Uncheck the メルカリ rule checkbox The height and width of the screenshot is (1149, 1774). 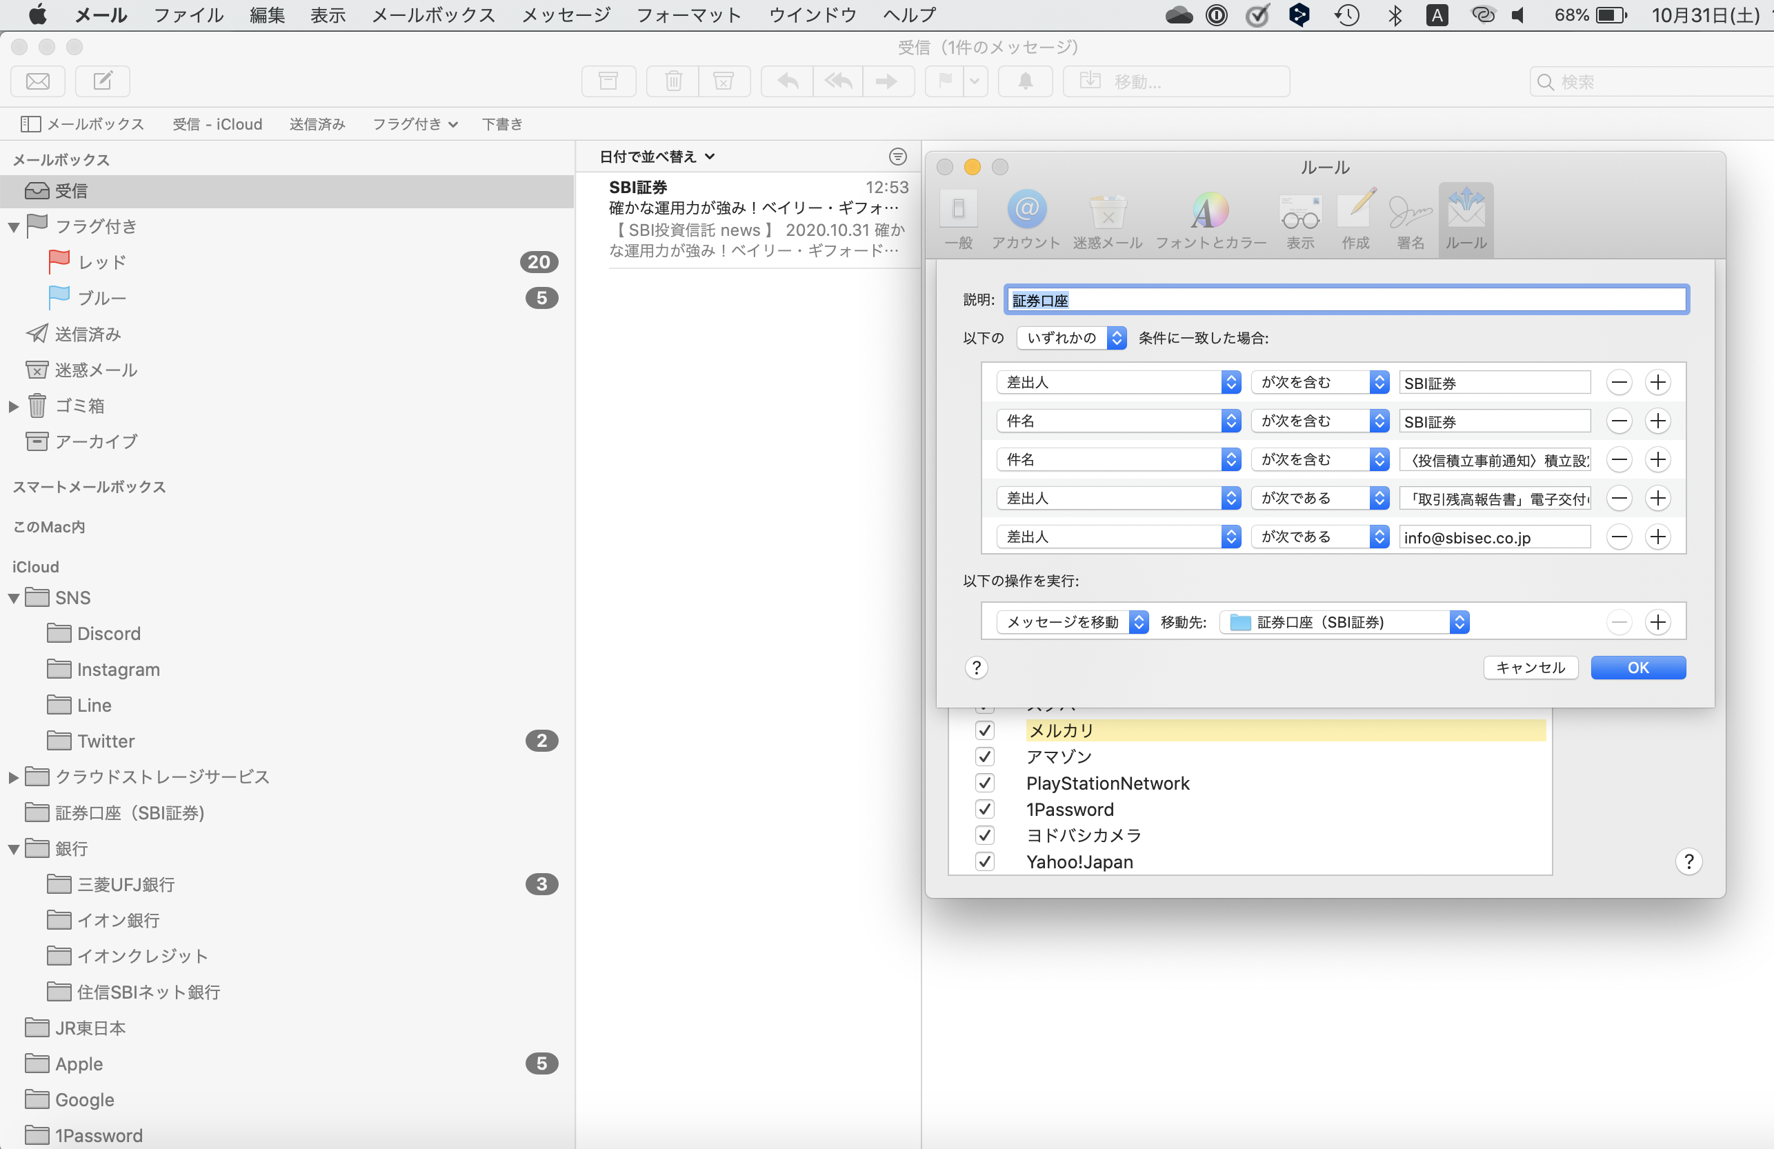click(985, 730)
